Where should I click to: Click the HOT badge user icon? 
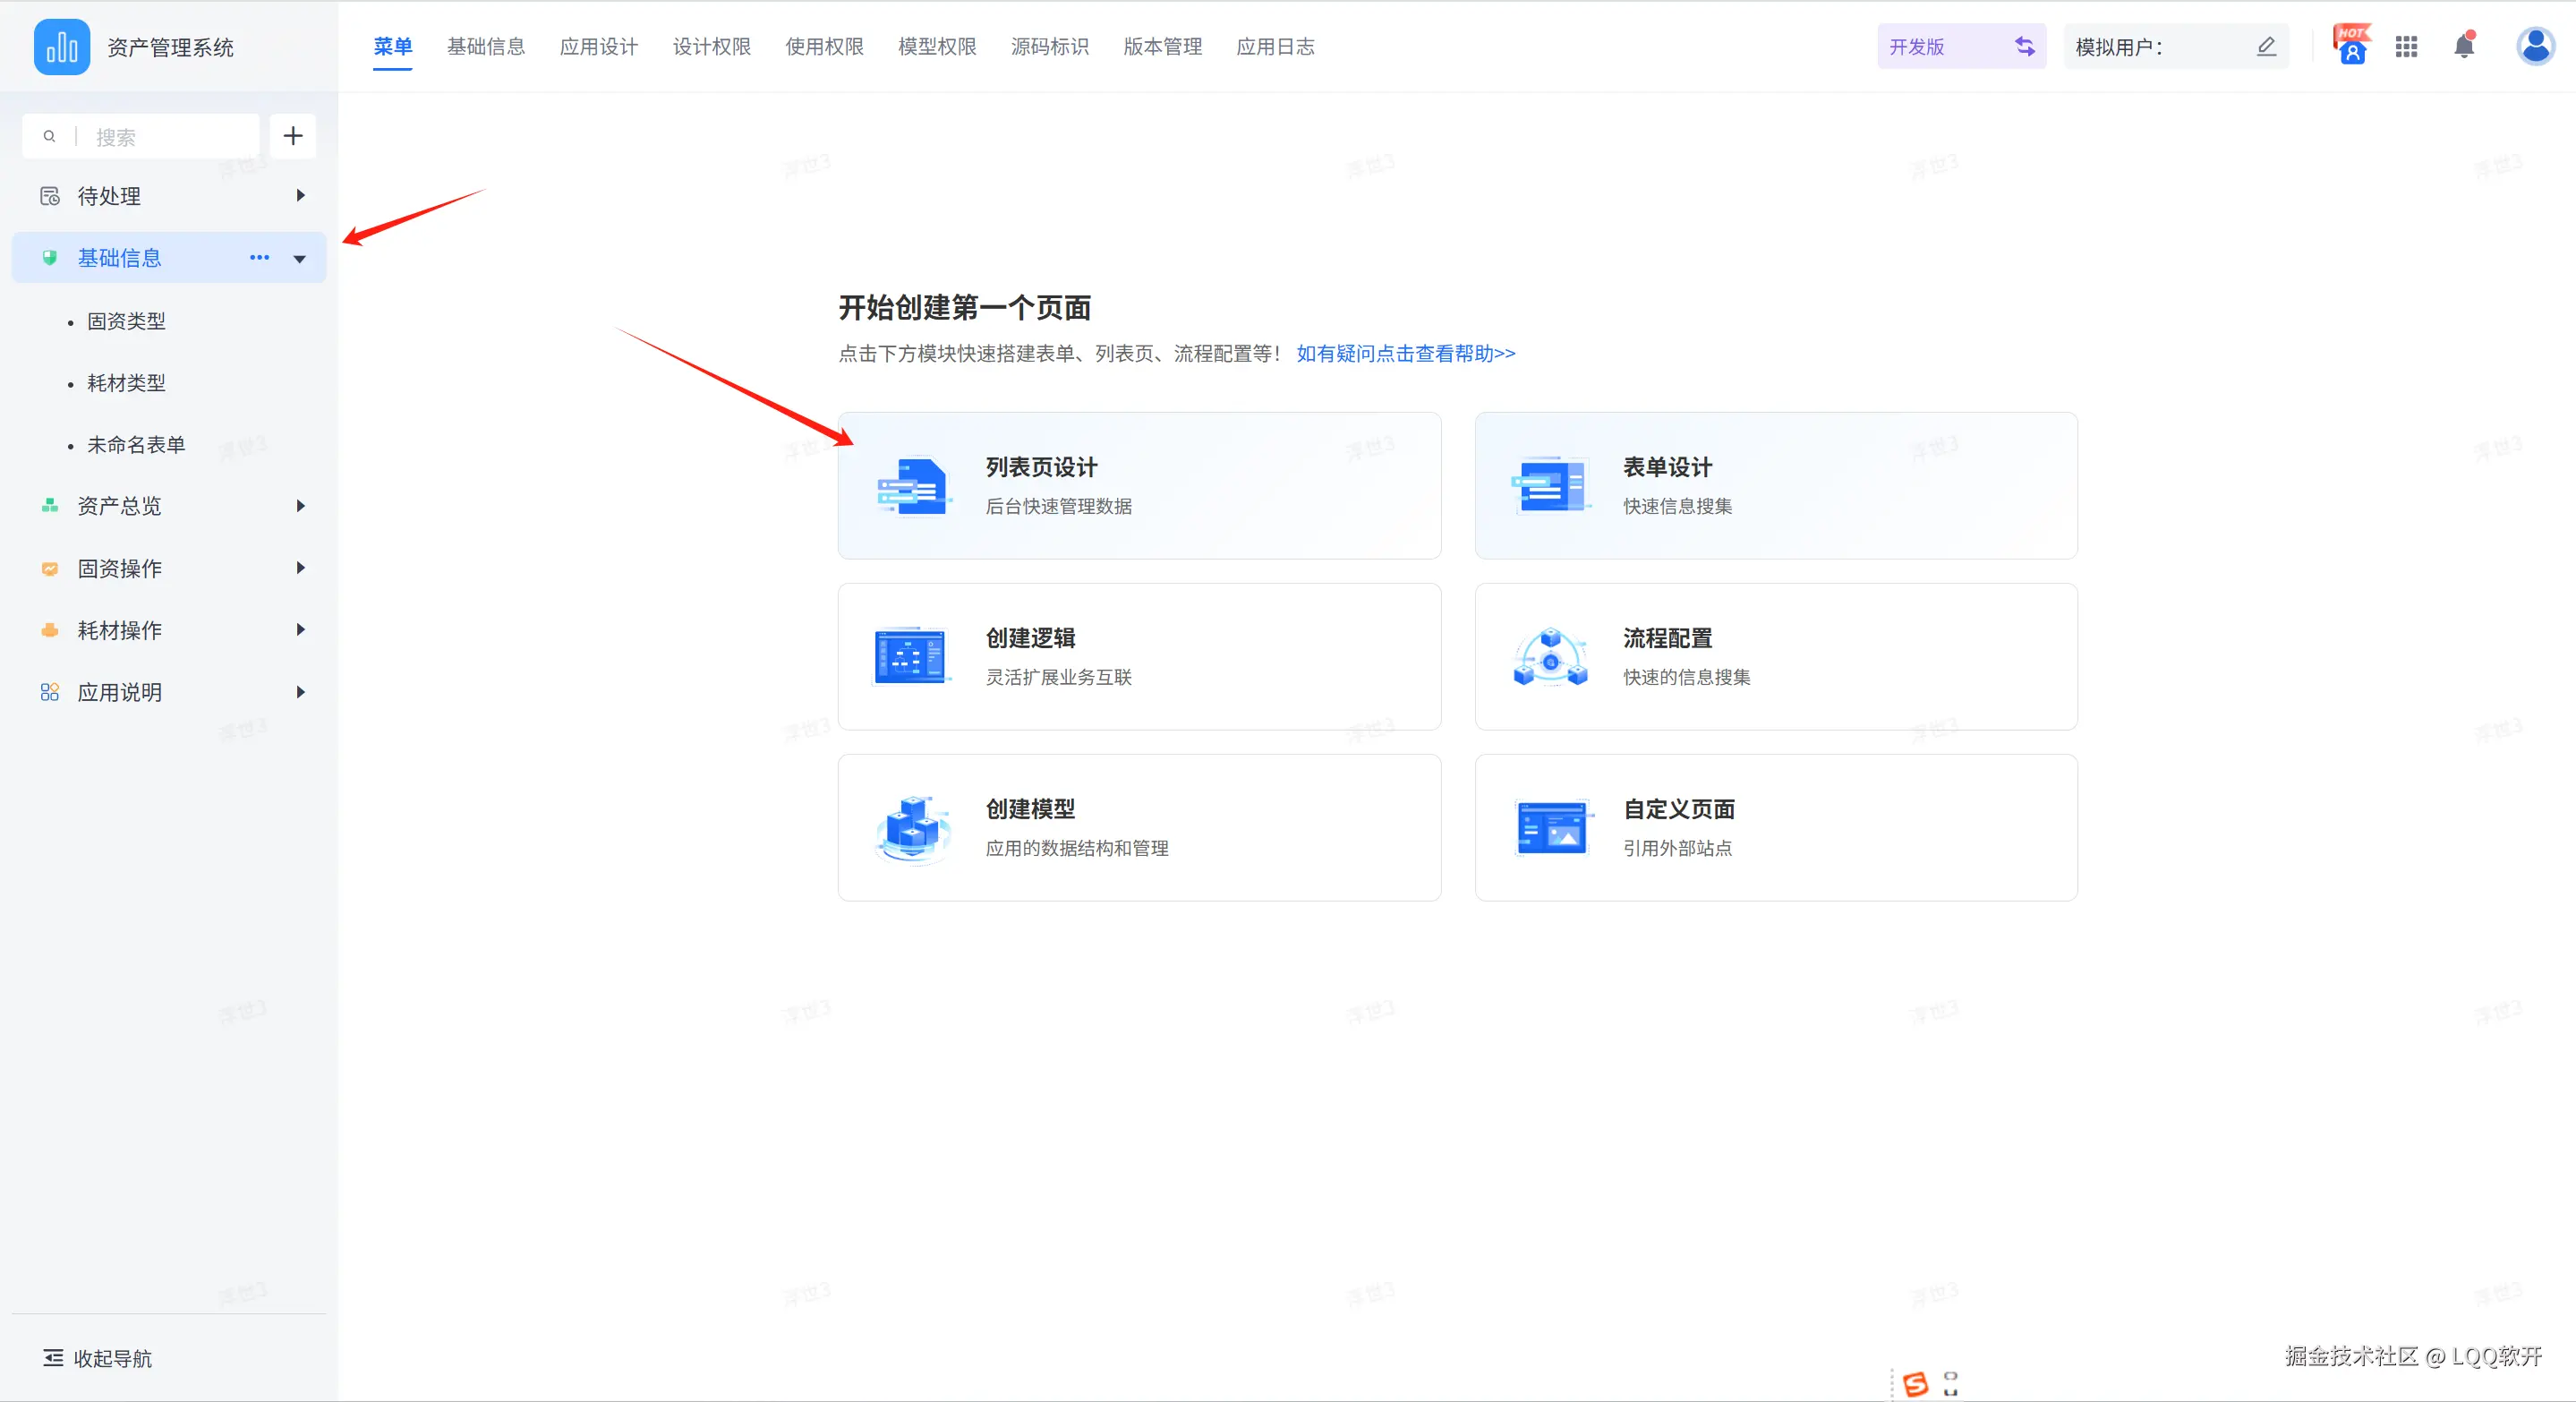tap(2351, 46)
